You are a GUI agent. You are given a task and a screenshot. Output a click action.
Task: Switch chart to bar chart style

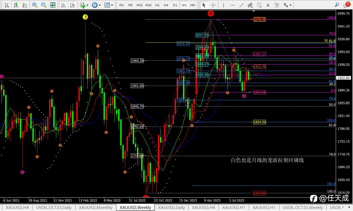point(7,5)
